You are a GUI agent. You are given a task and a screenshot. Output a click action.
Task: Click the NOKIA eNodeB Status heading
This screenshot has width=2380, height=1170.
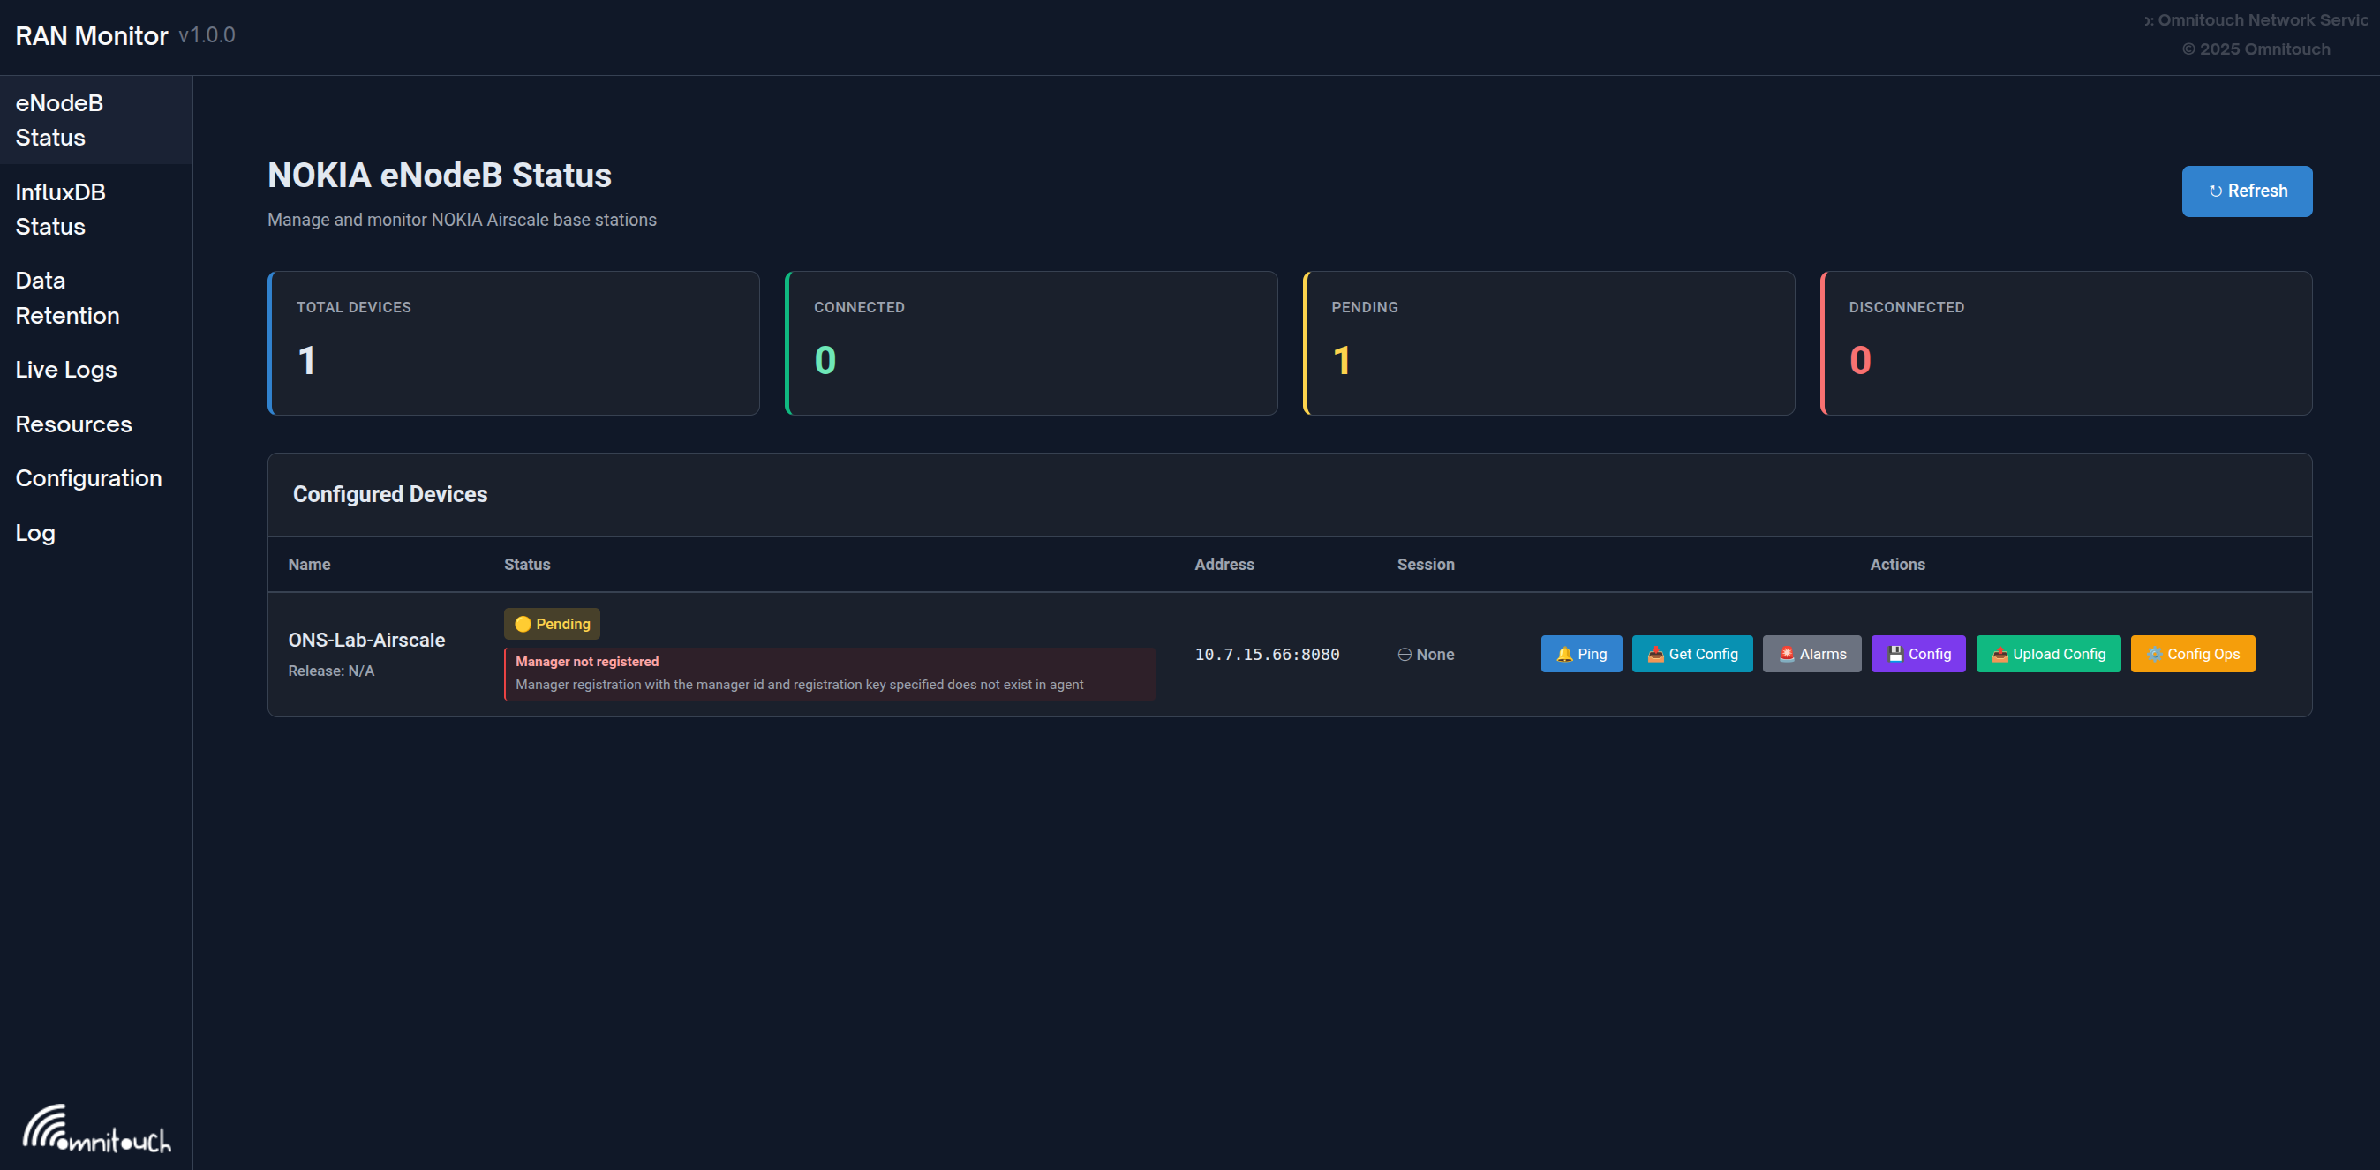tap(440, 176)
